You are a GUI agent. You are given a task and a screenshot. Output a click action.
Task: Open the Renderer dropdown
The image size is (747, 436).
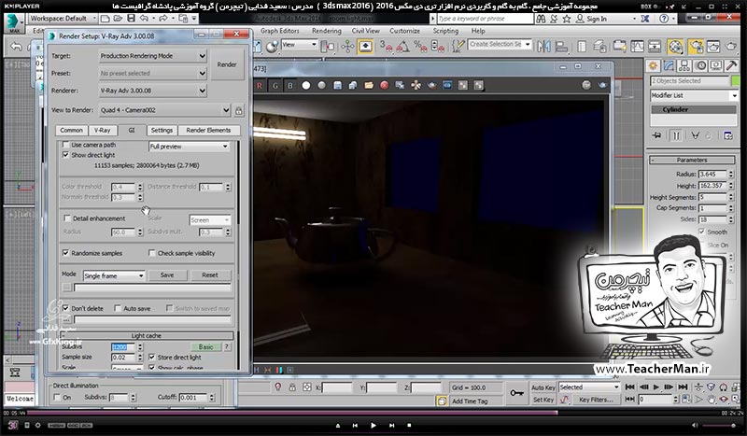(153, 91)
